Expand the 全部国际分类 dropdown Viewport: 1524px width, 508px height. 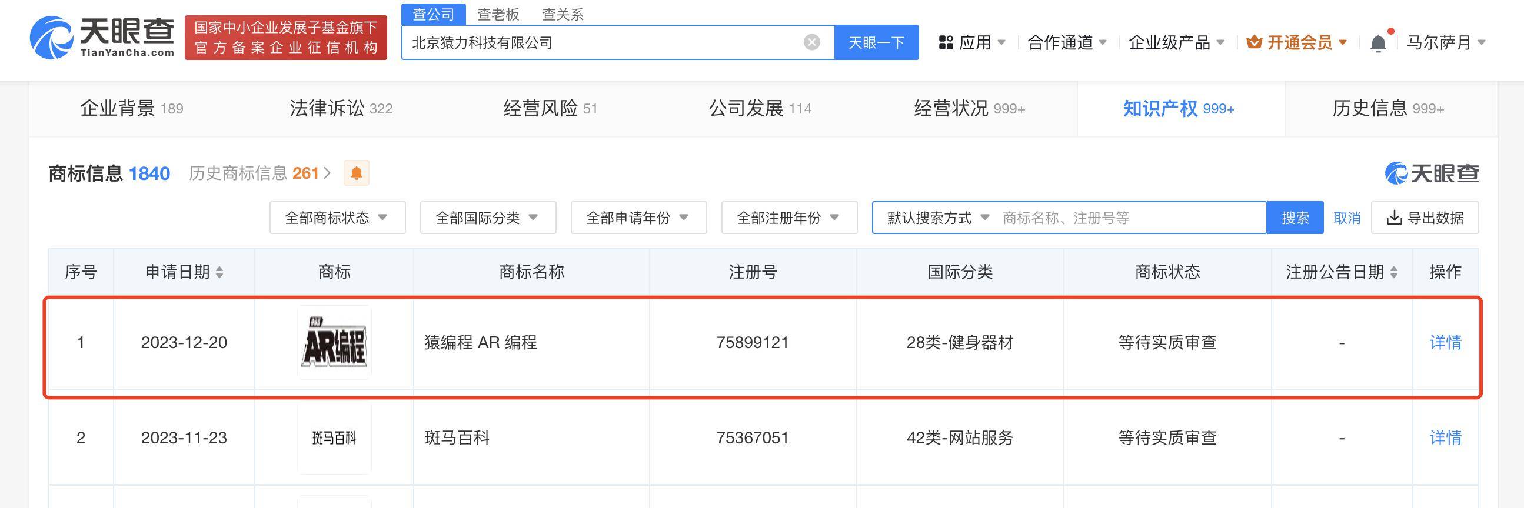487,218
